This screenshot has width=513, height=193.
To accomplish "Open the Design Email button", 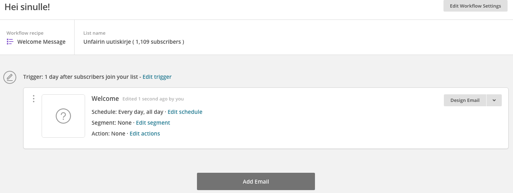I will (x=465, y=100).
